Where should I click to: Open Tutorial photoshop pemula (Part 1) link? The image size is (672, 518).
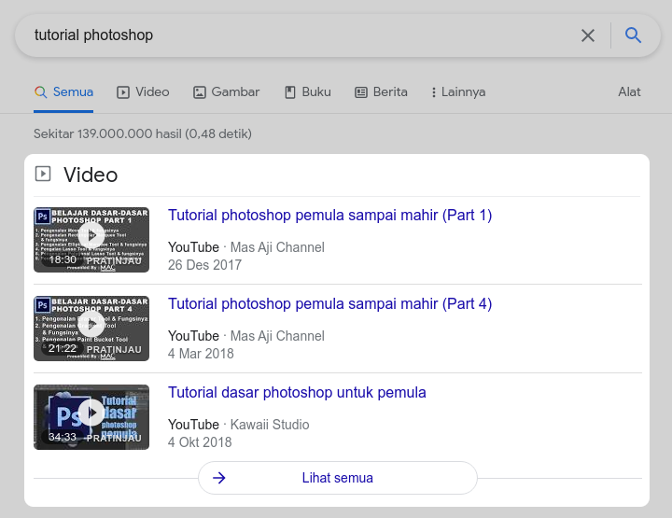329,216
